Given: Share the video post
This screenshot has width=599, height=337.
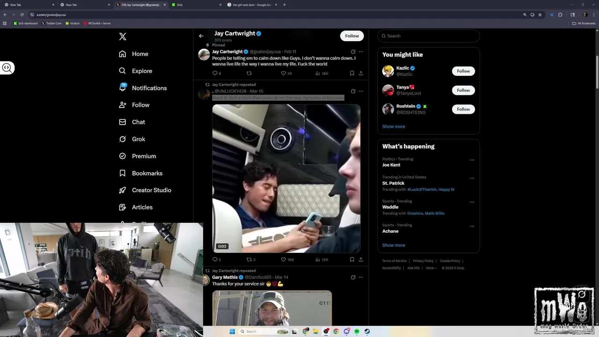Looking at the screenshot, I should tap(361, 259).
